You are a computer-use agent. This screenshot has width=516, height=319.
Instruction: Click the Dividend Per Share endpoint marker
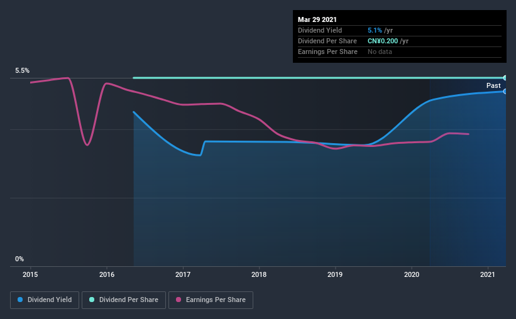click(x=505, y=78)
